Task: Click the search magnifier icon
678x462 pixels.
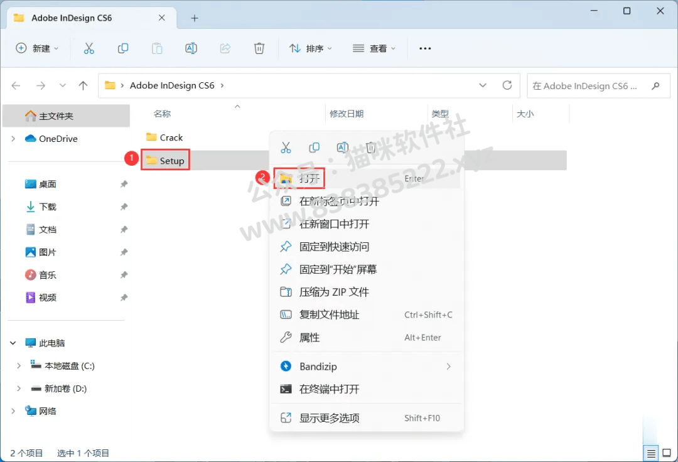Action: click(655, 86)
